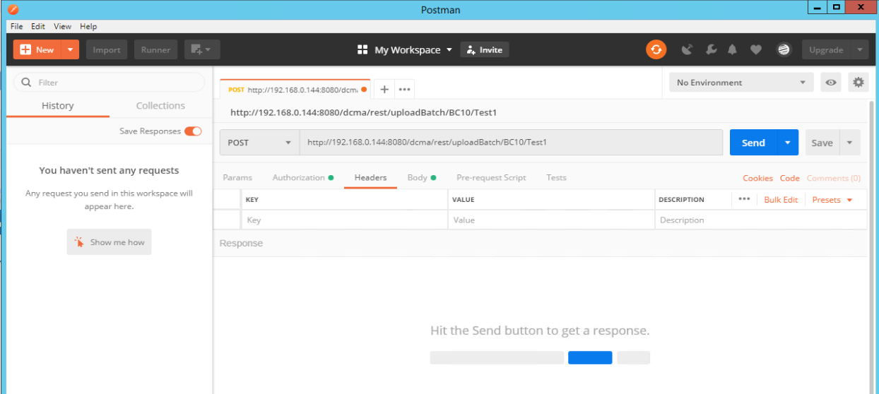This screenshot has height=394, width=879.
Task: Open the Comments (0) link
Action: pyautogui.click(x=834, y=178)
